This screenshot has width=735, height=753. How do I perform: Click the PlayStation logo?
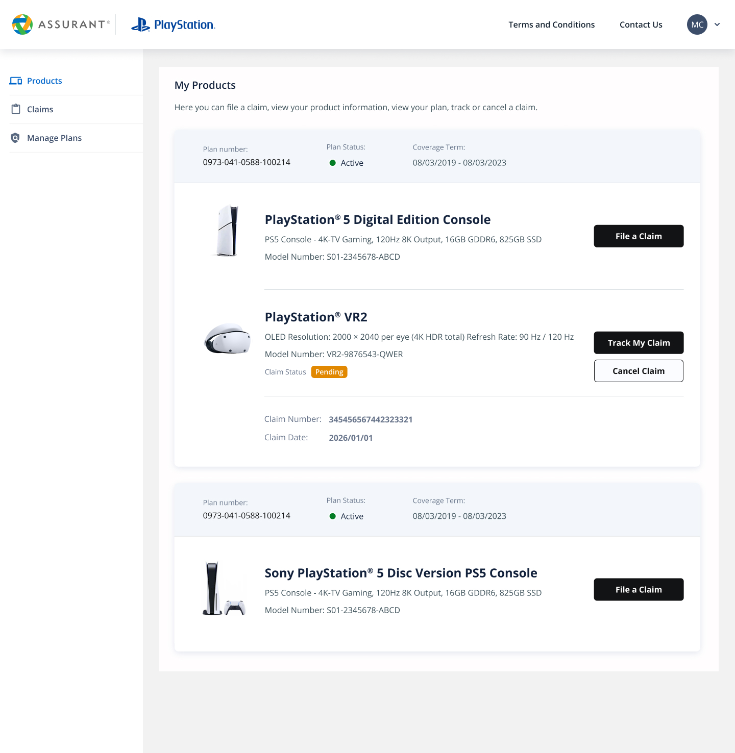click(x=173, y=24)
